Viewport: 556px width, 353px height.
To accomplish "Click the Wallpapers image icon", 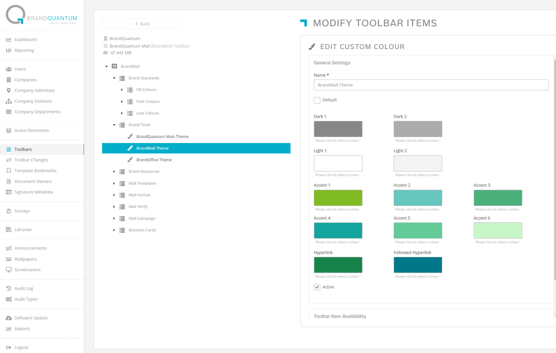I will 9,259.
